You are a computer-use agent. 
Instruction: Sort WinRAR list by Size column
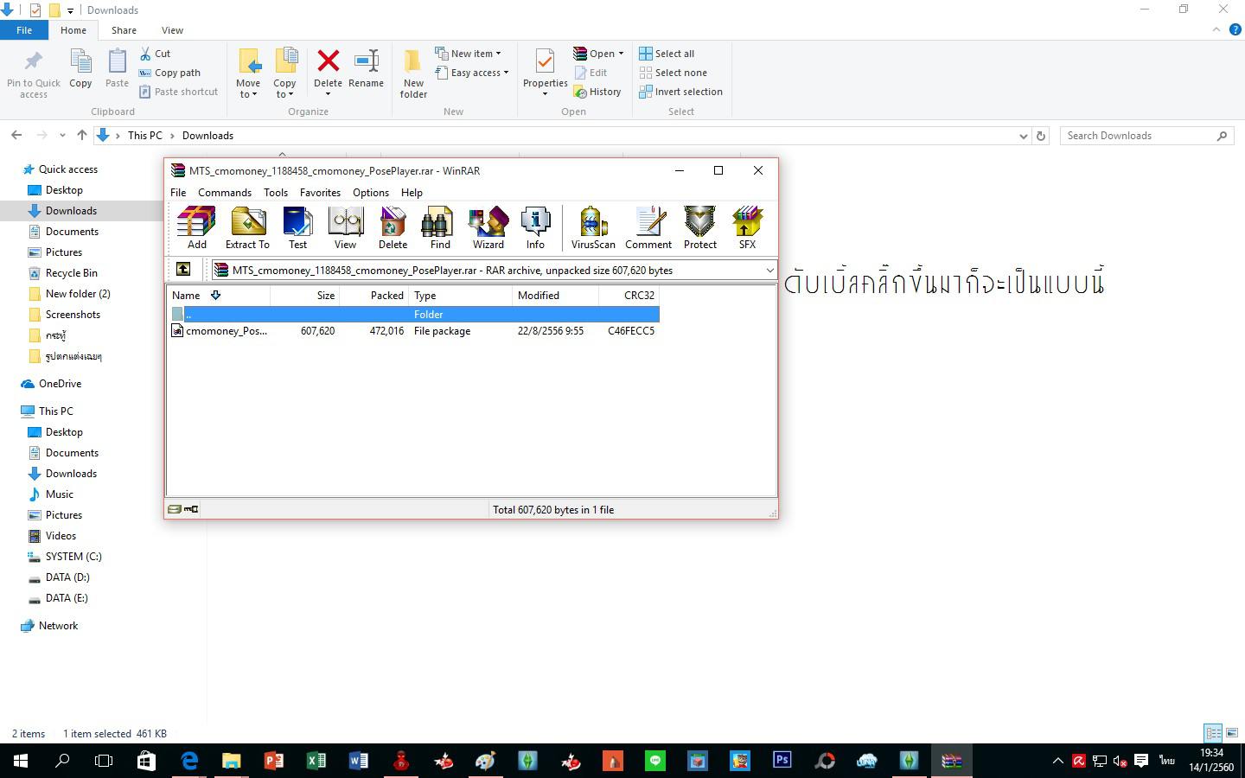click(x=305, y=296)
